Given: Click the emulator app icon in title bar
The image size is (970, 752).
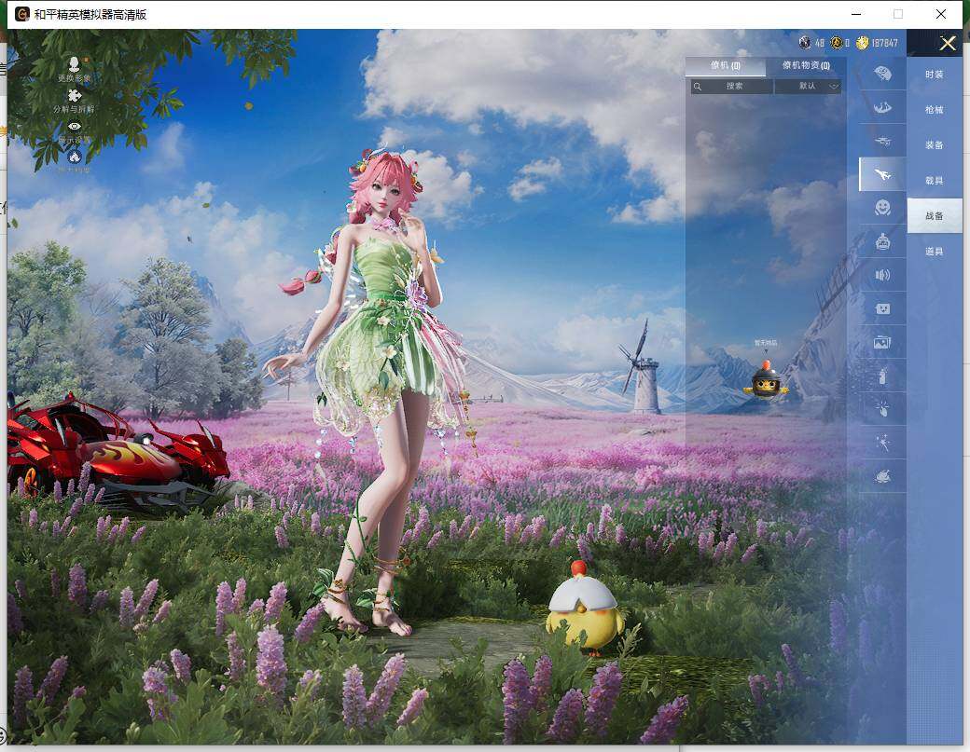Looking at the screenshot, I should [22, 14].
